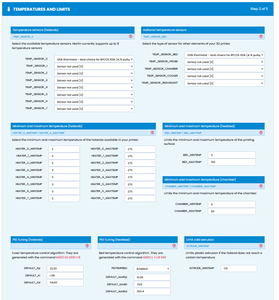Open help icon for PID Tuning (hotends)
The image size is (279, 300).
click(87, 246)
